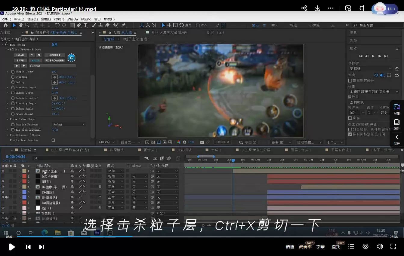Click the LOAD preset button

(20, 55)
